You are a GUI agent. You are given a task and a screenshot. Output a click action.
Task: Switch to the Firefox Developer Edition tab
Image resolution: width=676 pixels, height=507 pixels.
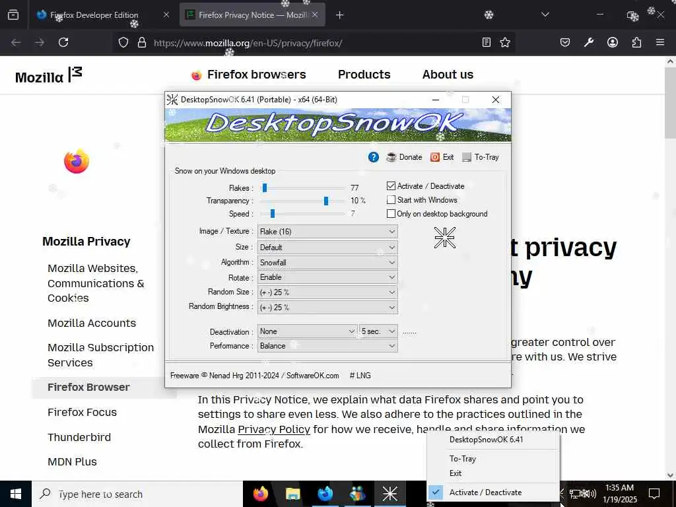click(x=94, y=15)
